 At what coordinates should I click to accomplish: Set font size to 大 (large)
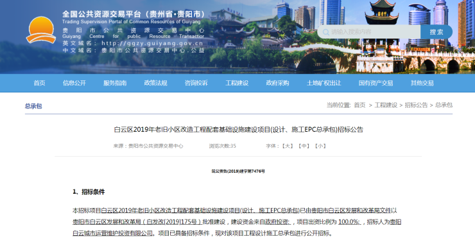(287, 146)
